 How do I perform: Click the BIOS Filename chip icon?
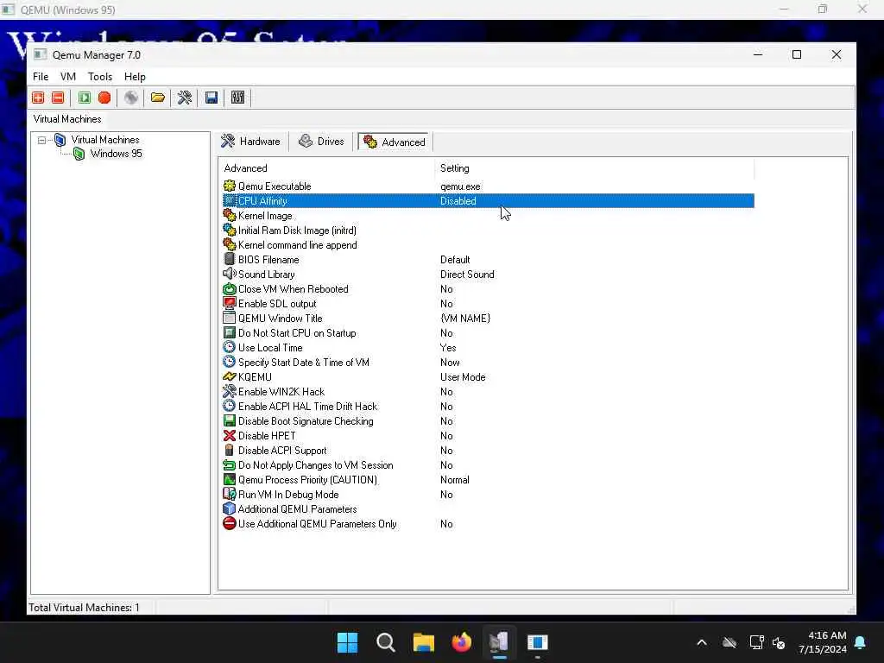coord(230,259)
